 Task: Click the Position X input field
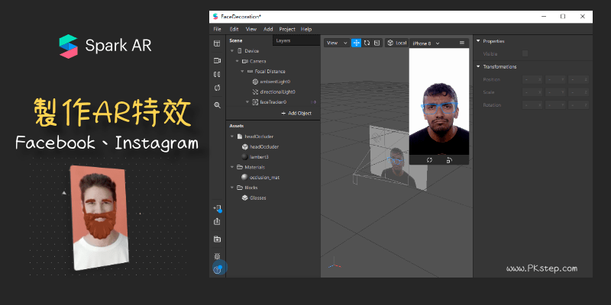point(532,79)
